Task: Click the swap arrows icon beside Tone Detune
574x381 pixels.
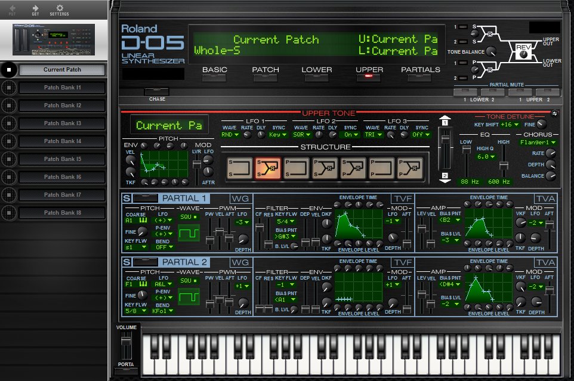Action: tap(554, 114)
